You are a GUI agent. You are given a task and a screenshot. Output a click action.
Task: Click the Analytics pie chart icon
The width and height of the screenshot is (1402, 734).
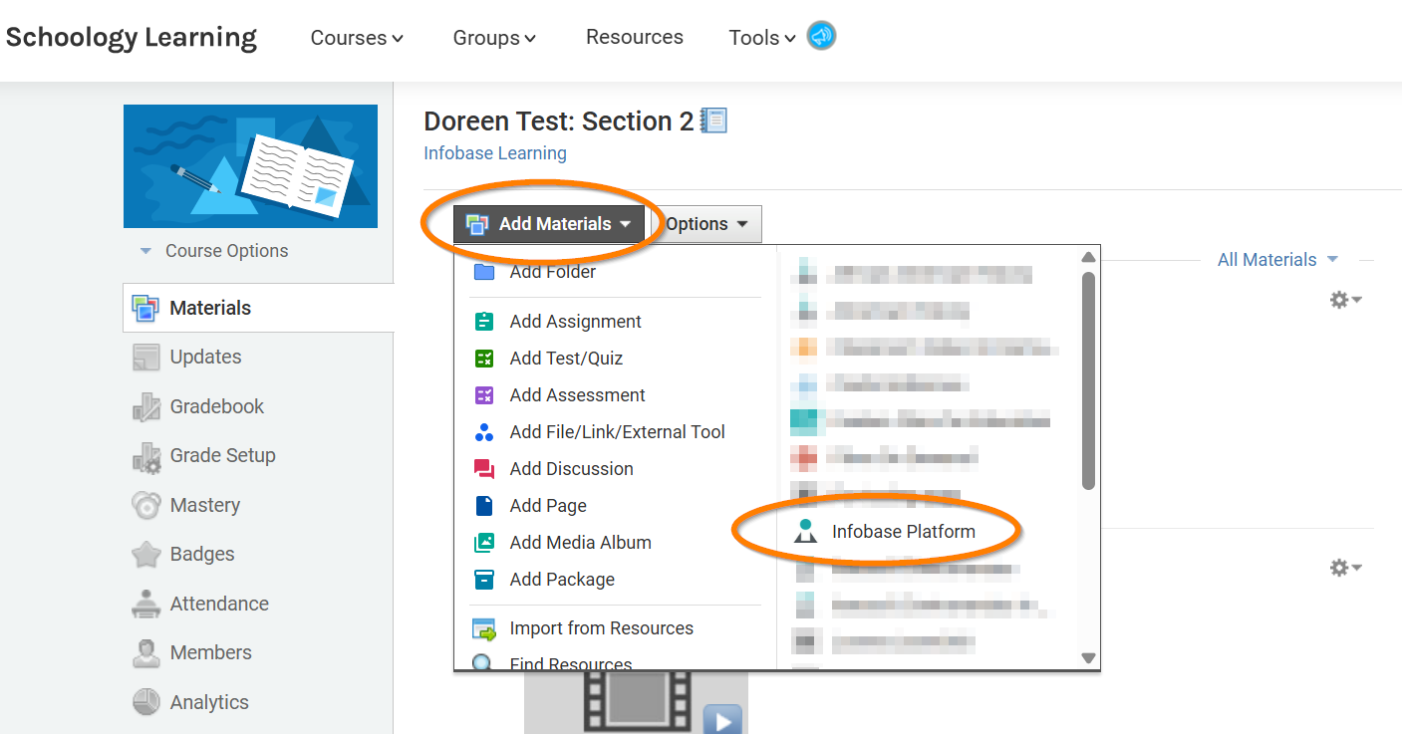click(x=145, y=702)
